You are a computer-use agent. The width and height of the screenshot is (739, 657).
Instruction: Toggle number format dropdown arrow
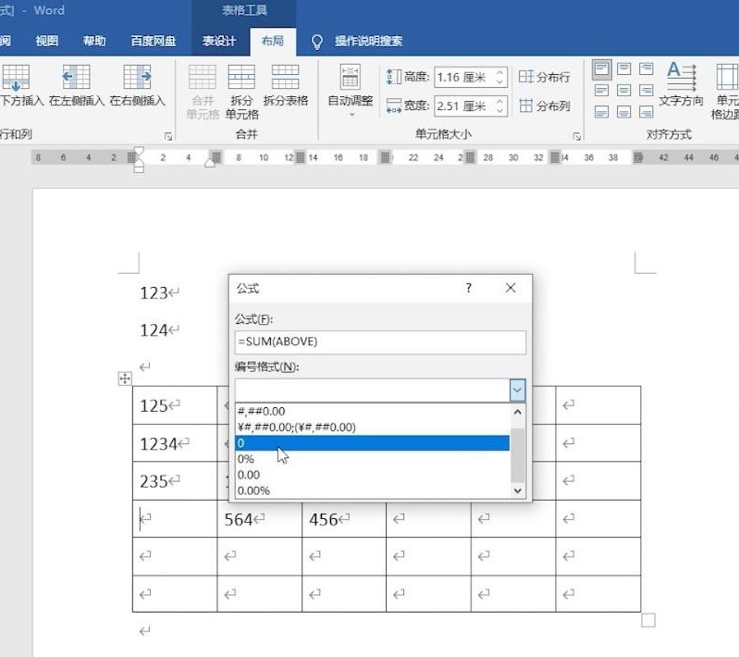[x=517, y=390]
